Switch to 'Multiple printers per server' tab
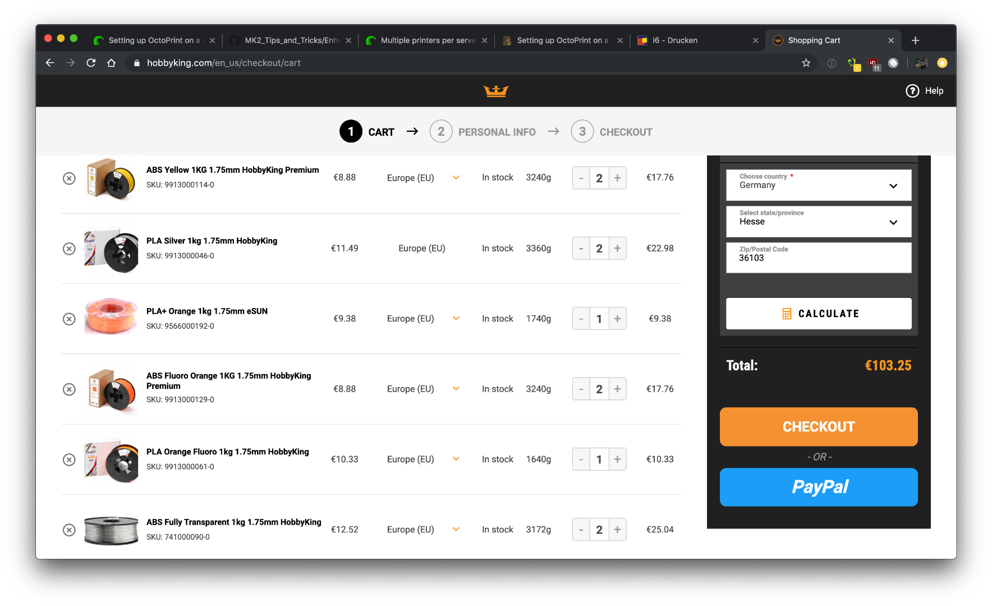This screenshot has height=606, width=992. pos(426,40)
